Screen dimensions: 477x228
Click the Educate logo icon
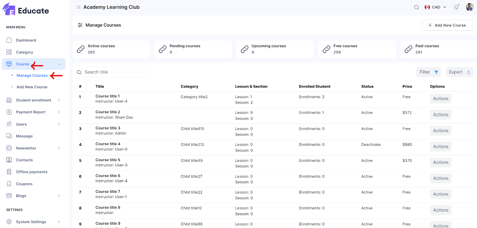coord(9,9)
